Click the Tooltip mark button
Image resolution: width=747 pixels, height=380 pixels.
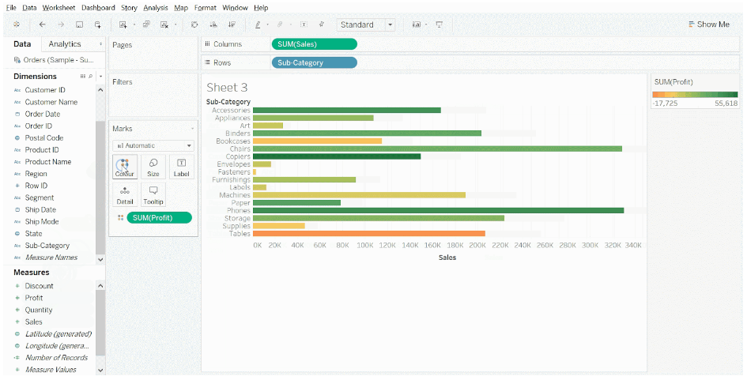pyautogui.click(x=153, y=195)
